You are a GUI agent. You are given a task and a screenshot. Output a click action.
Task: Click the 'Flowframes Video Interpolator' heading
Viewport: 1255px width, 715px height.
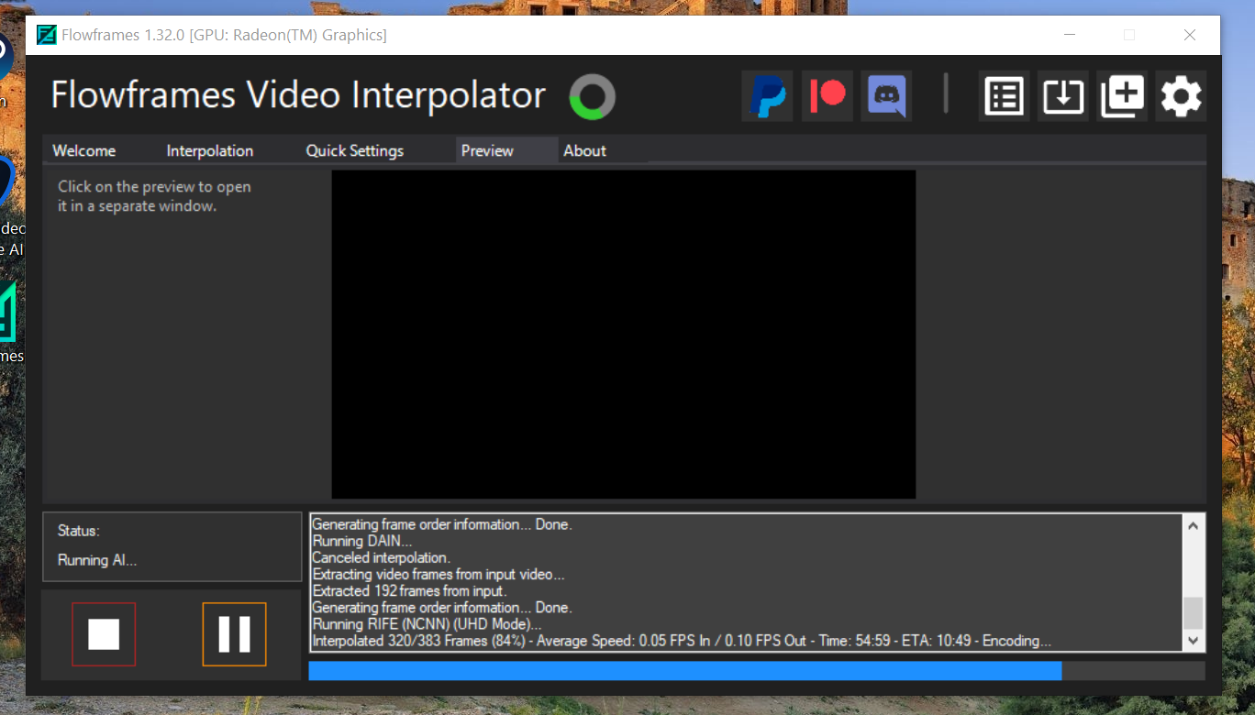coord(298,95)
